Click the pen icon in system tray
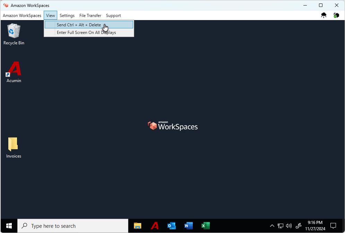The height and width of the screenshot is (233, 345). coord(298,226)
